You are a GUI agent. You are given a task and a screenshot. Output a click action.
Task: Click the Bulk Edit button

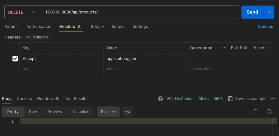pyautogui.click(x=239, y=48)
